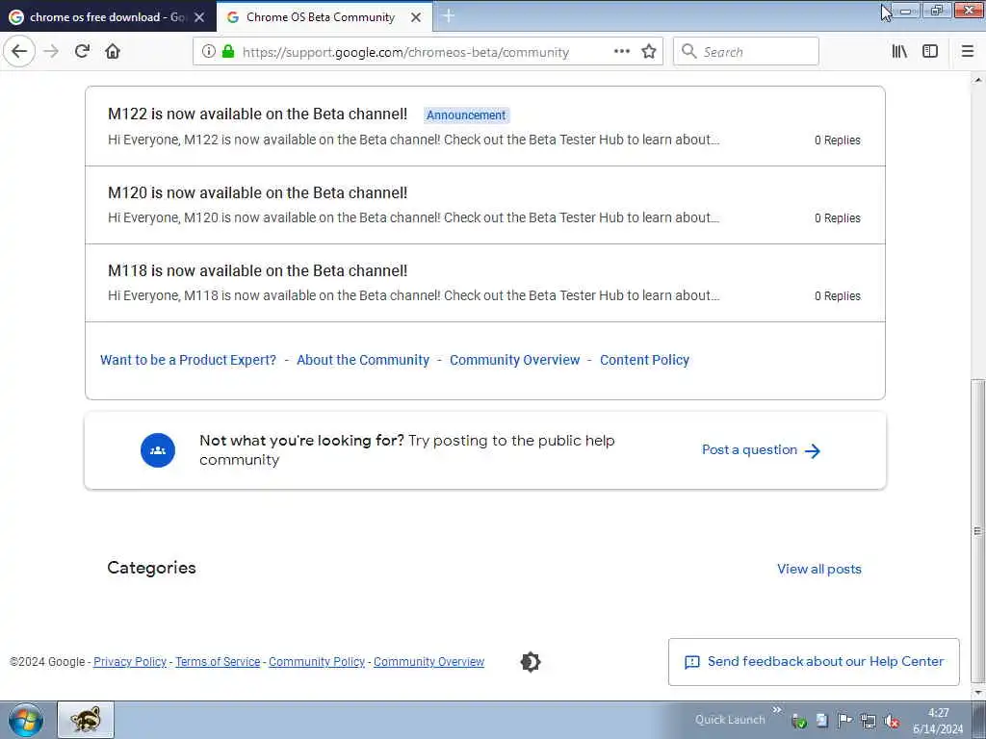This screenshot has height=739, width=986.
Task: Open the network tray icon
Action: point(869,722)
